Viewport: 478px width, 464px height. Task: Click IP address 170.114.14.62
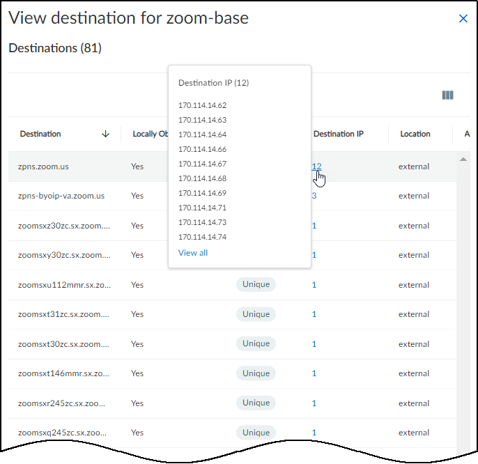[x=202, y=105]
